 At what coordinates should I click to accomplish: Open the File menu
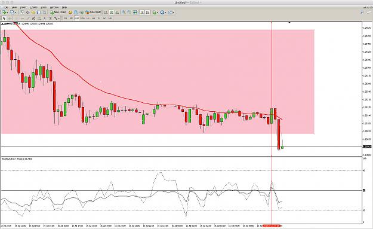[x=7, y=7]
